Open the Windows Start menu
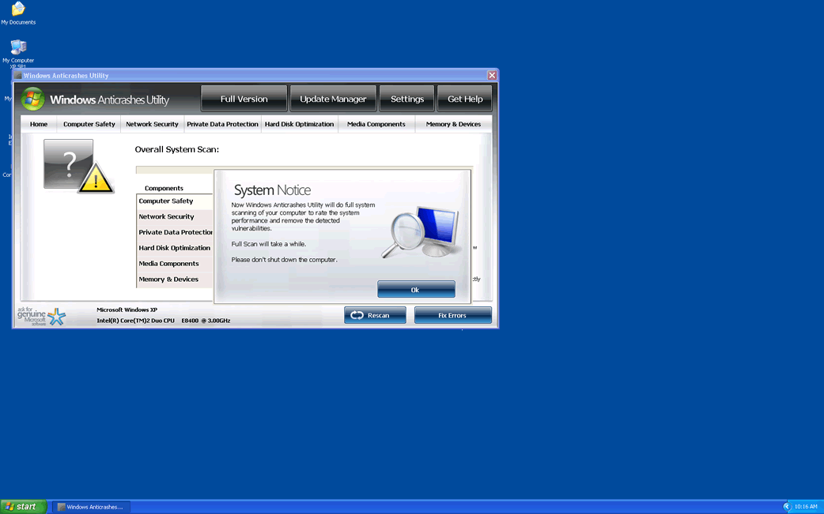824x514 pixels. tap(23, 506)
